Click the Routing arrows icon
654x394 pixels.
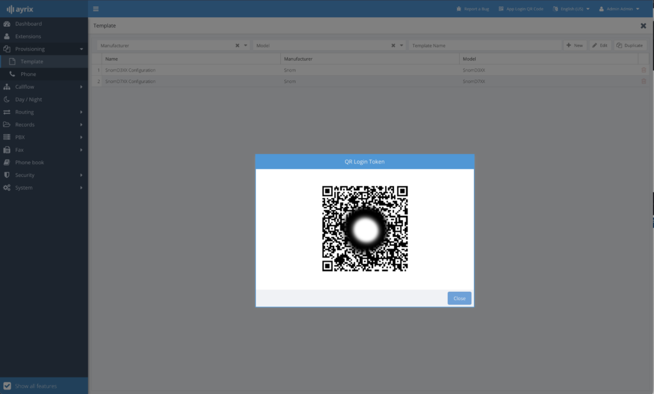pyautogui.click(x=6, y=112)
